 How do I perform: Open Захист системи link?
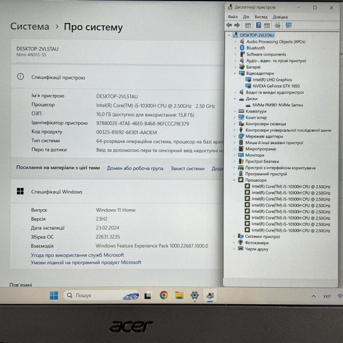188,169
